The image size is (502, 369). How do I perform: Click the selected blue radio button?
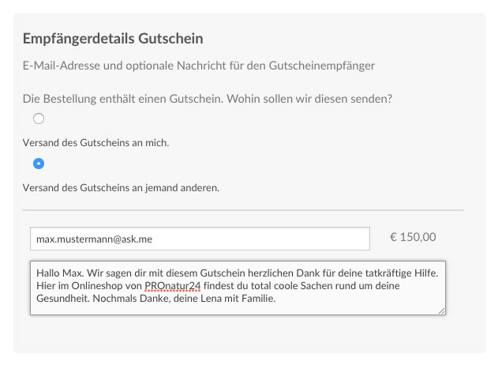click(39, 164)
